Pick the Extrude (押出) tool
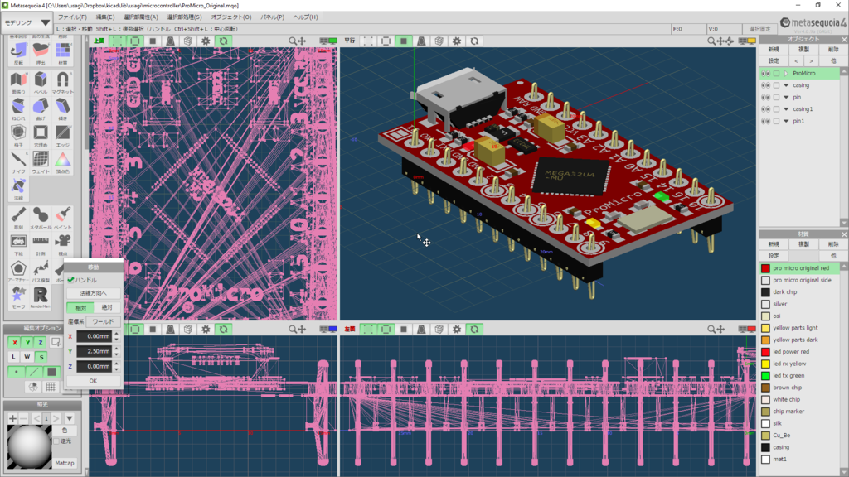The height and width of the screenshot is (477, 849). [41, 54]
